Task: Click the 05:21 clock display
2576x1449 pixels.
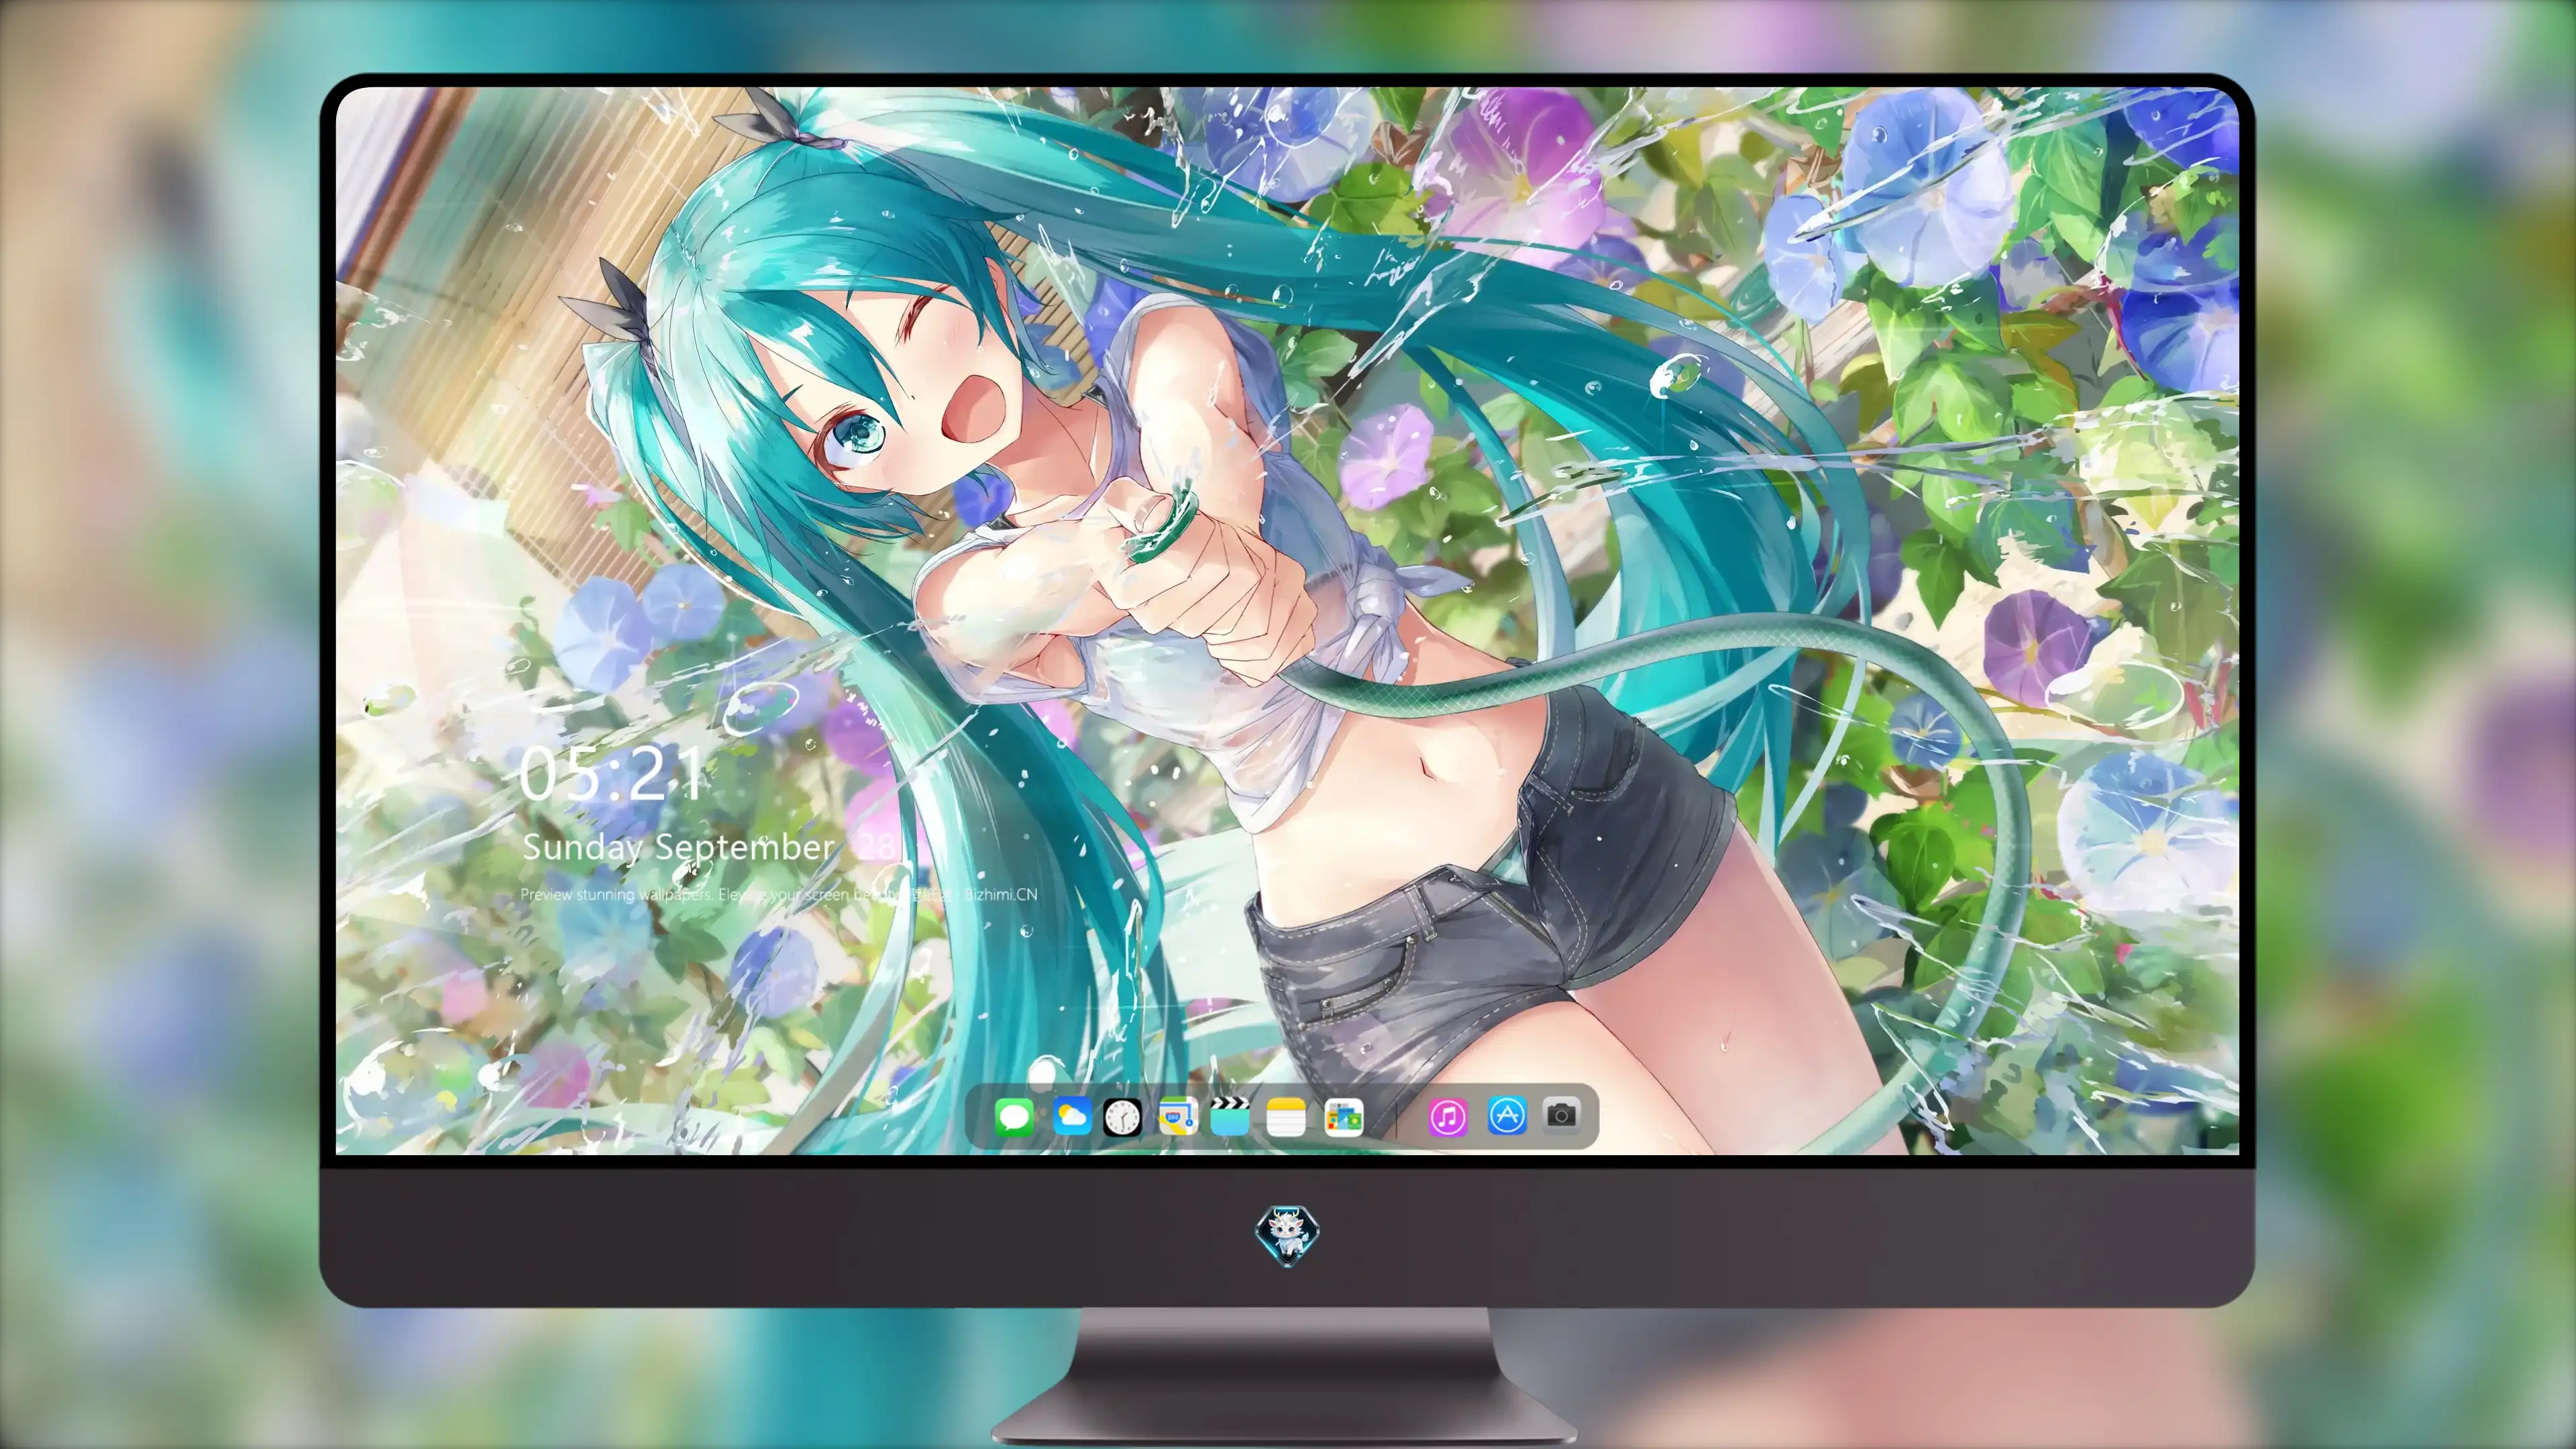Action: coord(611,773)
